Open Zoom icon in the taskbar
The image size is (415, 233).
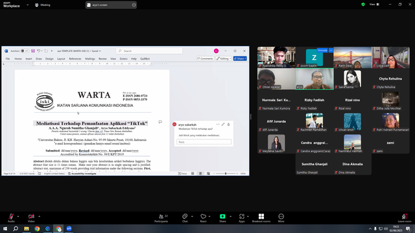coord(69,228)
